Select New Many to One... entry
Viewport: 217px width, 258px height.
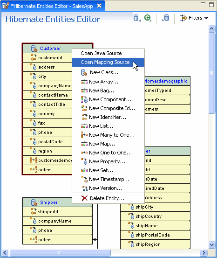pos(108,135)
